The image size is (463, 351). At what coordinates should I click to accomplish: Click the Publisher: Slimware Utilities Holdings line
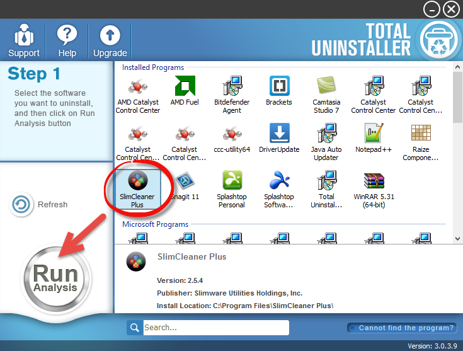(x=229, y=293)
